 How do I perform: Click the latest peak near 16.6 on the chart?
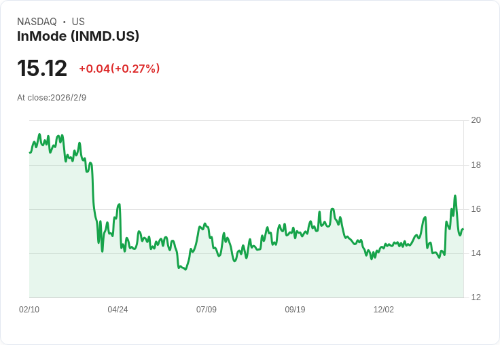455,196
